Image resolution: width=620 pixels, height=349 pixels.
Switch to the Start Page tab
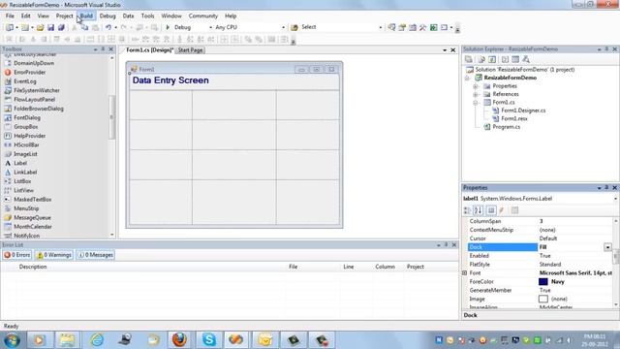[x=190, y=50]
